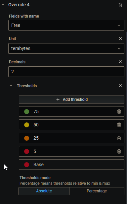The image size is (127, 204).
Task: Open the Fields with name dropdown
Action: click(66, 25)
